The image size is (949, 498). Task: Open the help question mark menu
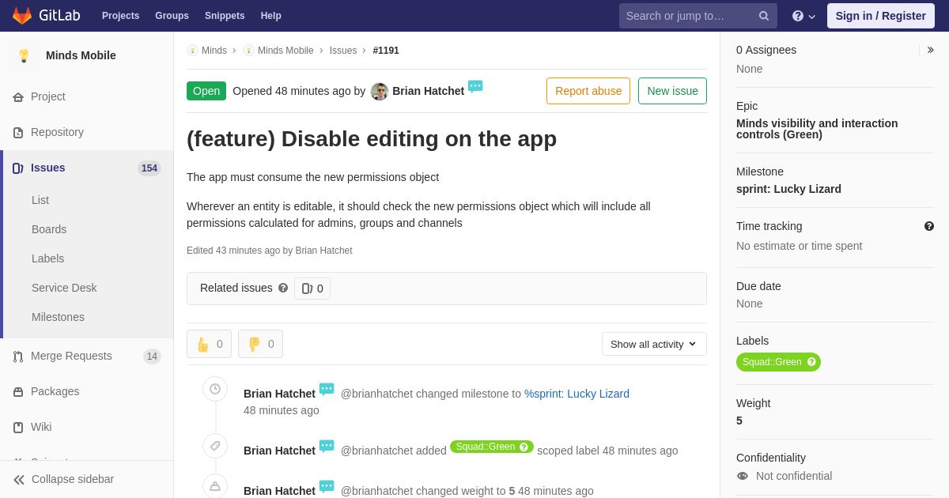tap(803, 16)
